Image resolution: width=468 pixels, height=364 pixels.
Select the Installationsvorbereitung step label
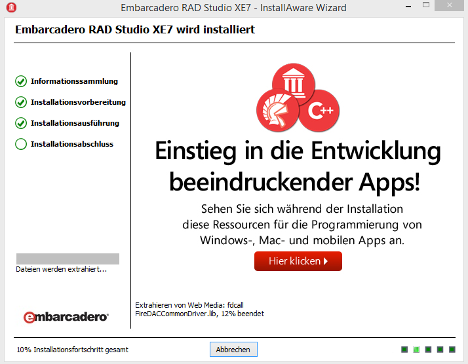point(78,102)
